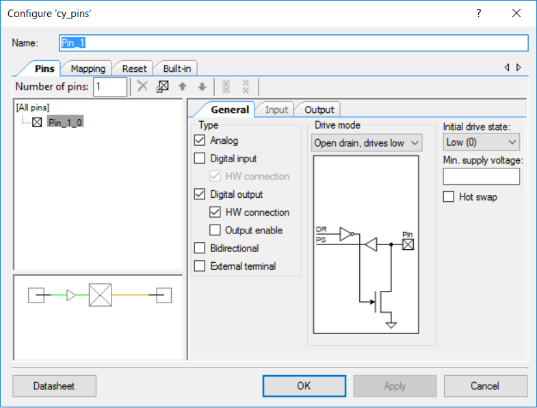This screenshot has height=408, width=537.
Task: Uncheck the Digital output checkbox
Action: 200,194
